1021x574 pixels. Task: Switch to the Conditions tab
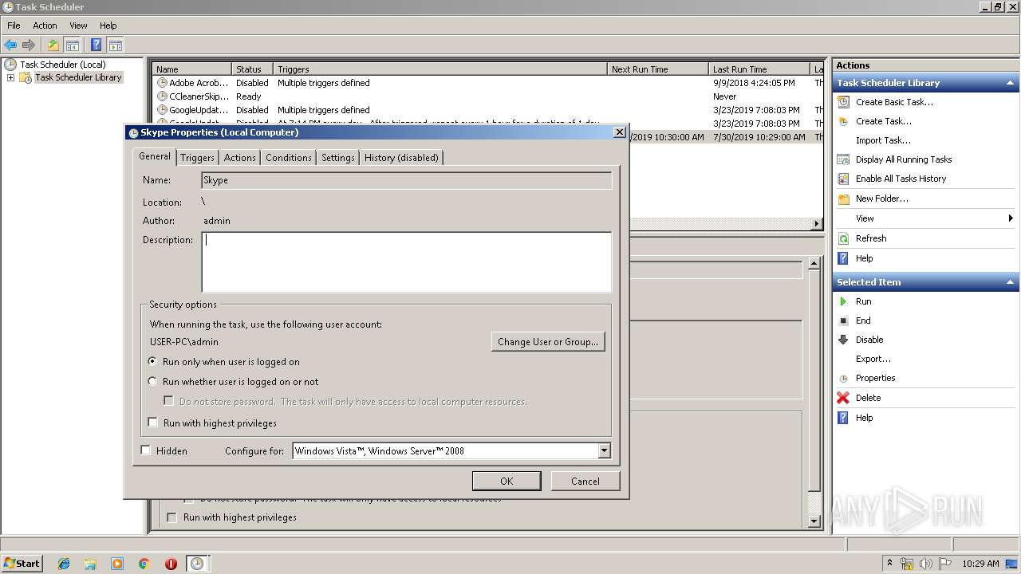coord(289,158)
